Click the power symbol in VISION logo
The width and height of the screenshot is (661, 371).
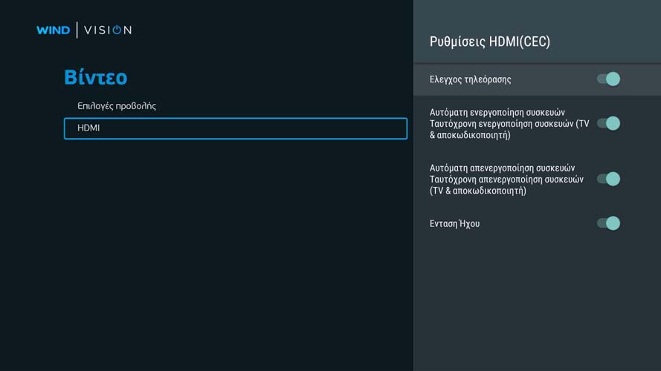(117, 30)
